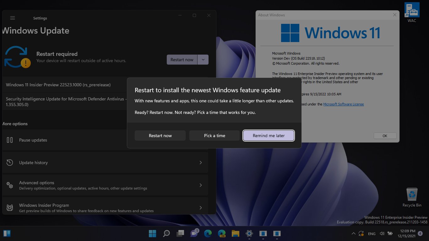Click the About Windows title bar text
Screen dimensions: 429x241
click(272, 15)
